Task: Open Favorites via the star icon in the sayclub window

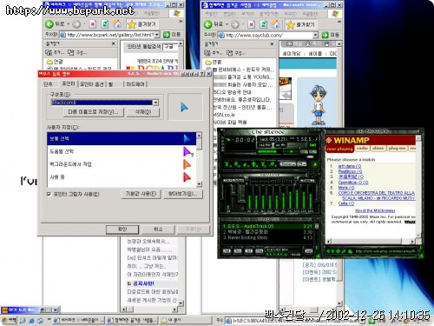Action: tap(290, 24)
